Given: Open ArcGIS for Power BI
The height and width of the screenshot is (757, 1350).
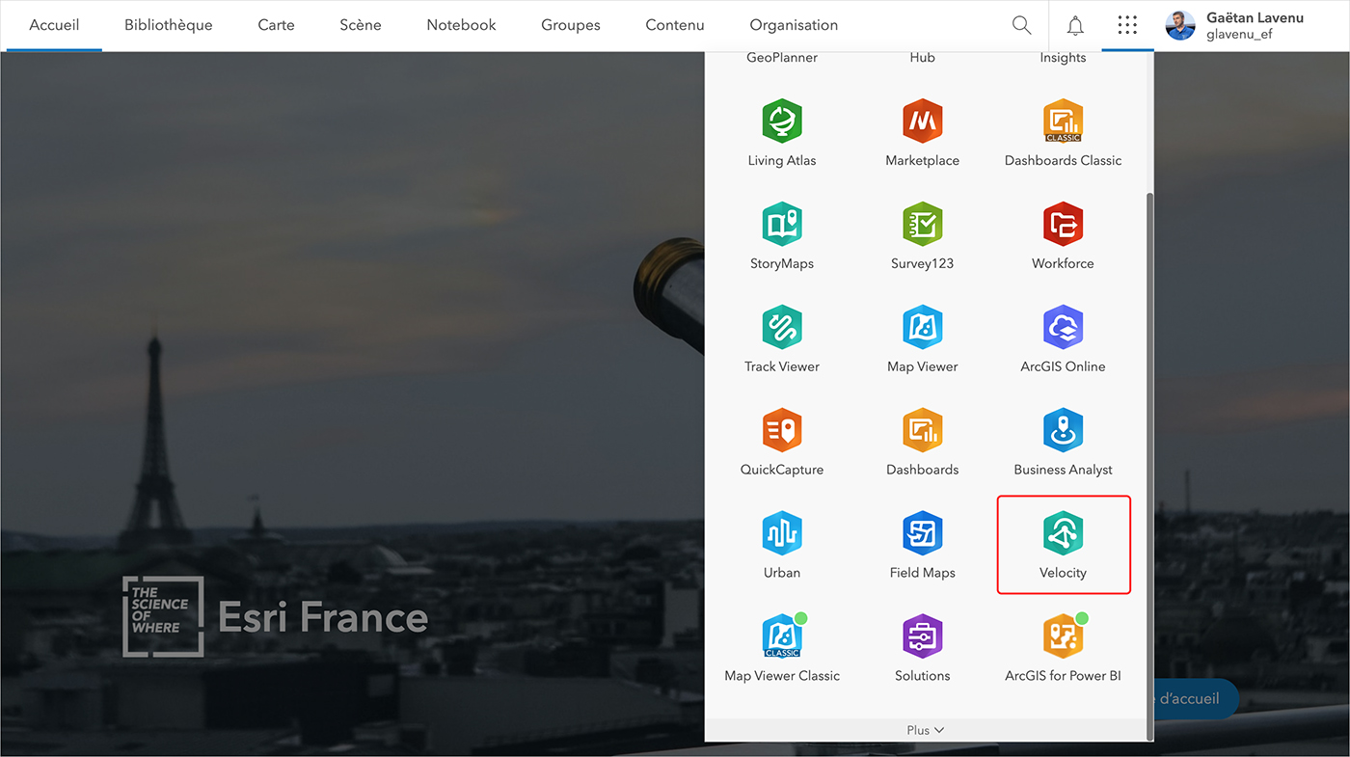Looking at the screenshot, I should [1063, 648].
